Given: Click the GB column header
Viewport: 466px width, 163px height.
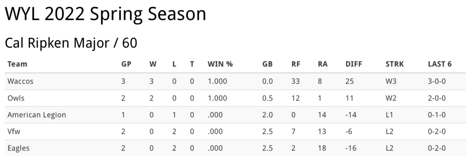Looking at the screenshot, I should [x=268, y=64].
